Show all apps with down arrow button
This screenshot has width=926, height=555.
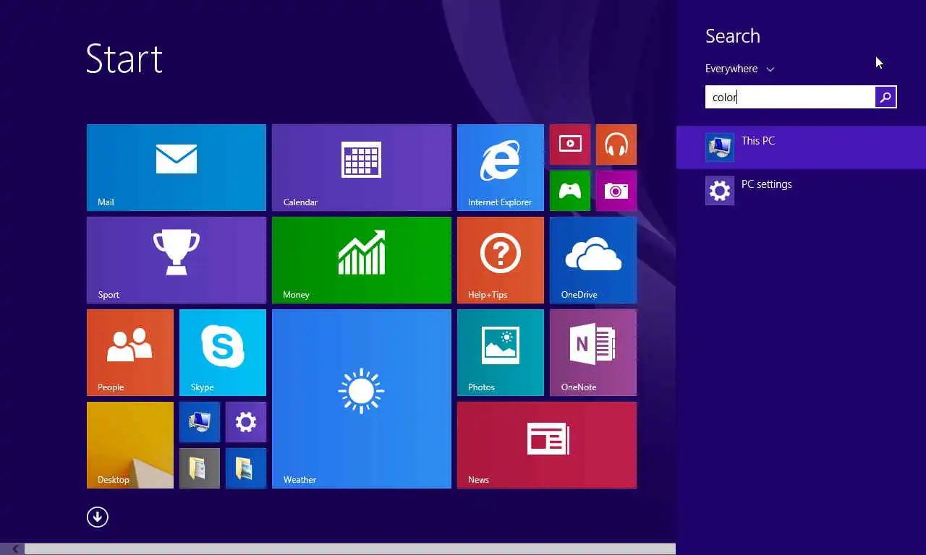click(x=98, y=517)
